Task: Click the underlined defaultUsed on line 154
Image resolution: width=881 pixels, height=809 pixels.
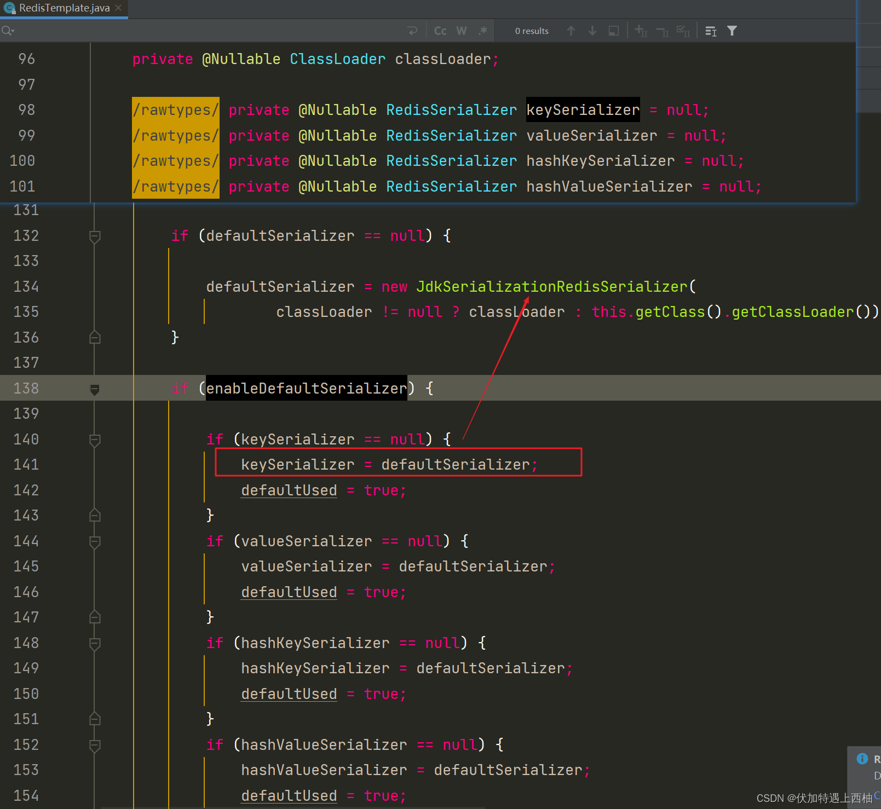Action: [289, 795]
